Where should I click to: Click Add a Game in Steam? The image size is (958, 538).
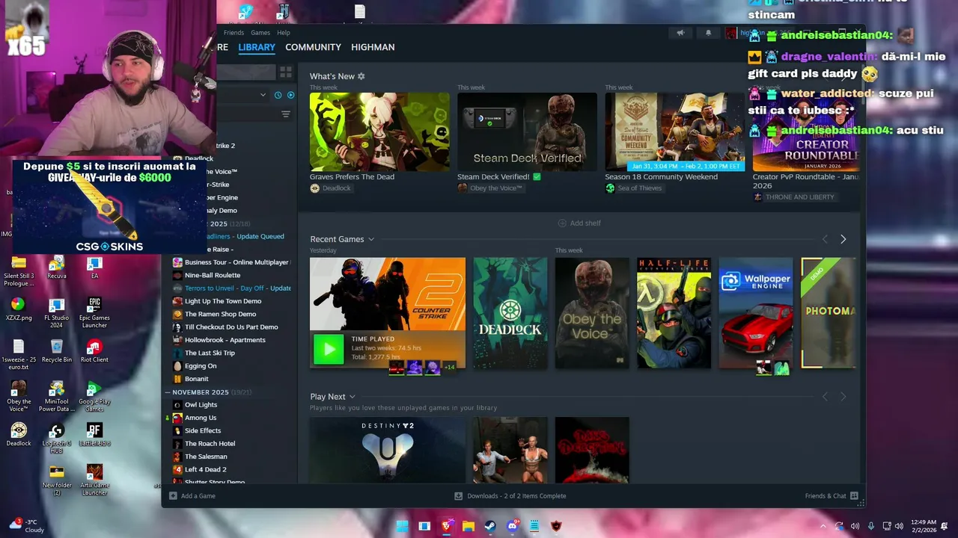[x=192, y=496]
